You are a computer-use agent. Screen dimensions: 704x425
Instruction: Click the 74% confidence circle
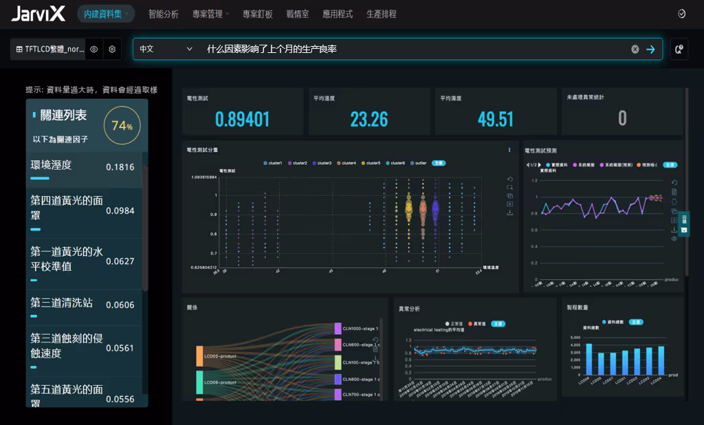(x=122, y=125)
